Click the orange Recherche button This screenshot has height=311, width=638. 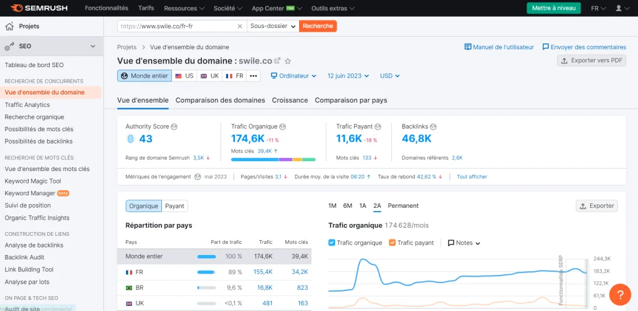pos(318,26)
